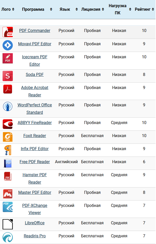Open the Icecream PDF Editor link
The height and width of the screenshot is (244, 156).
pos(35,61)
